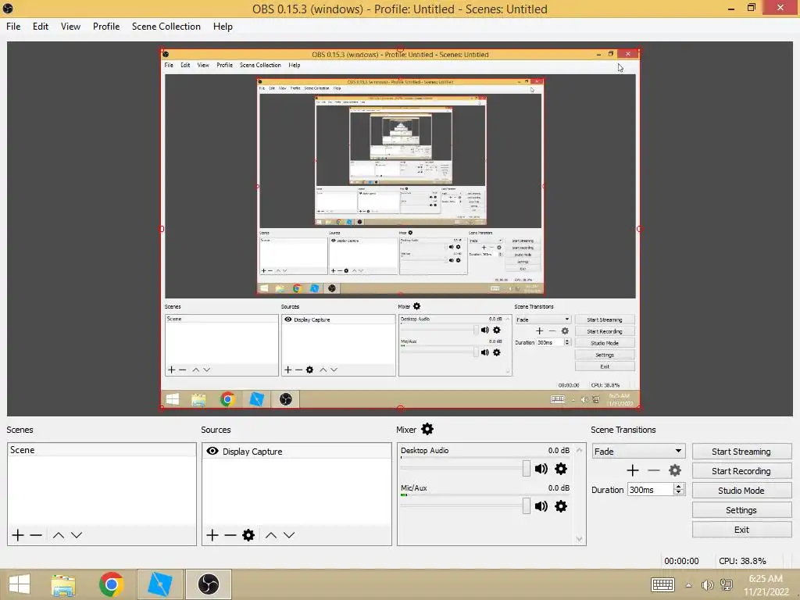The height and width of the screenshot is (600, 800).
Task: Move scene down in the list
Action: point(77,534)
